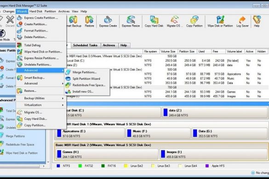Screen dimensions: 269x179
Task: Click the Express Create Partition menu icon
Action: 20,17
